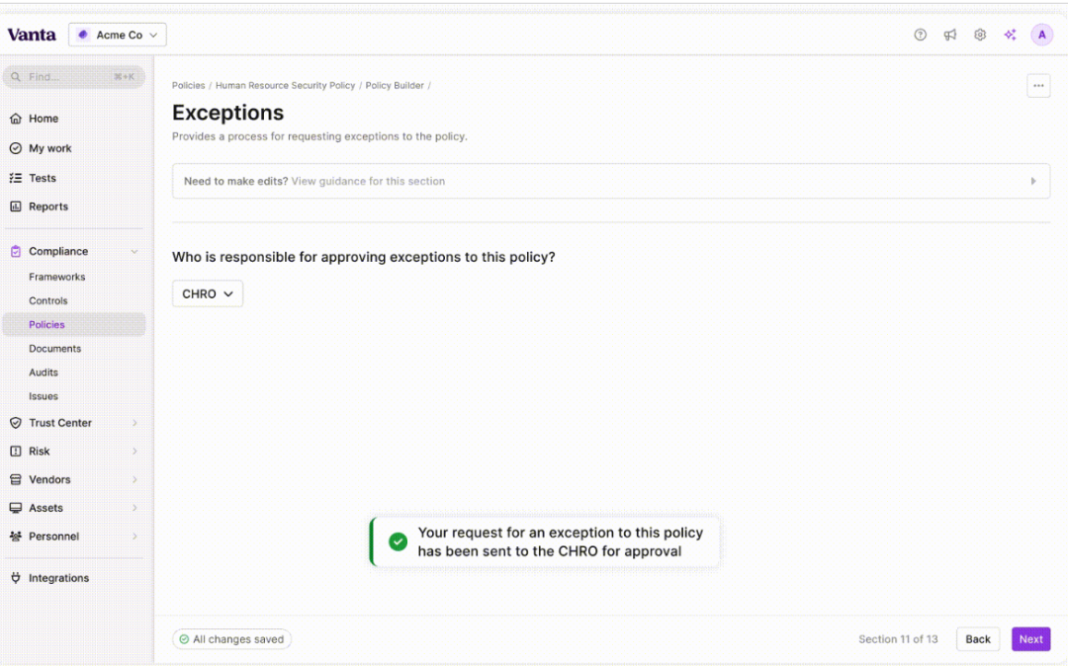Click the Vanta logo
Viewport: 1068px width, 666px height.
tap(32, 35)
